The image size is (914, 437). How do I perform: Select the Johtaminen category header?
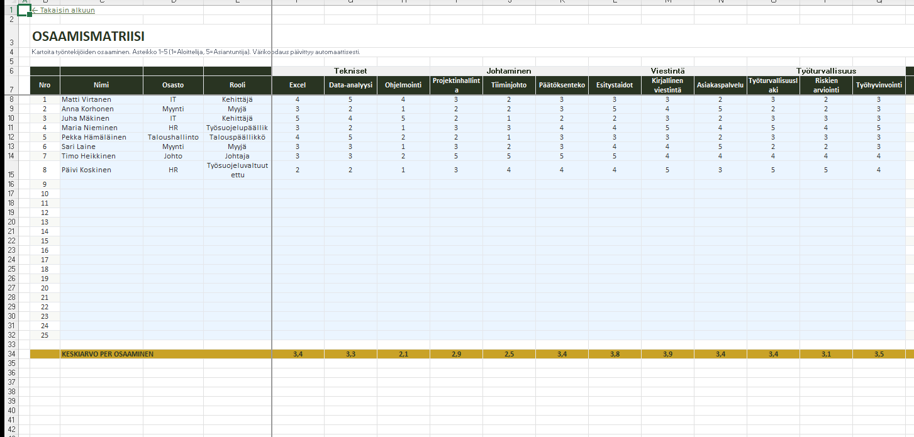point(509,71)
